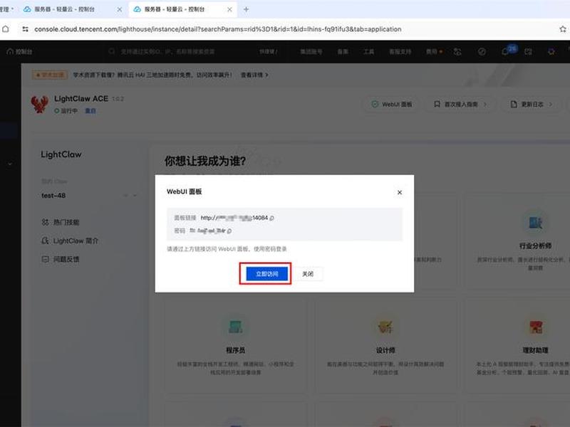Close the WebUI 面板 dialog with X
Image resolution: width=570 pixels, height=427 pixels.
coord(400,192)
